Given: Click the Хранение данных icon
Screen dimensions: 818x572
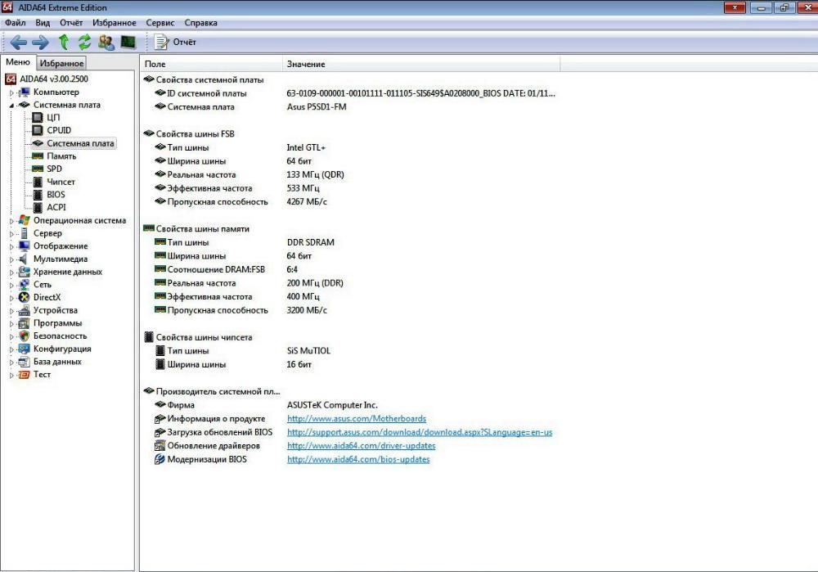Looking at the screenshot, I should pyautogui.click(x=24, y=272).
